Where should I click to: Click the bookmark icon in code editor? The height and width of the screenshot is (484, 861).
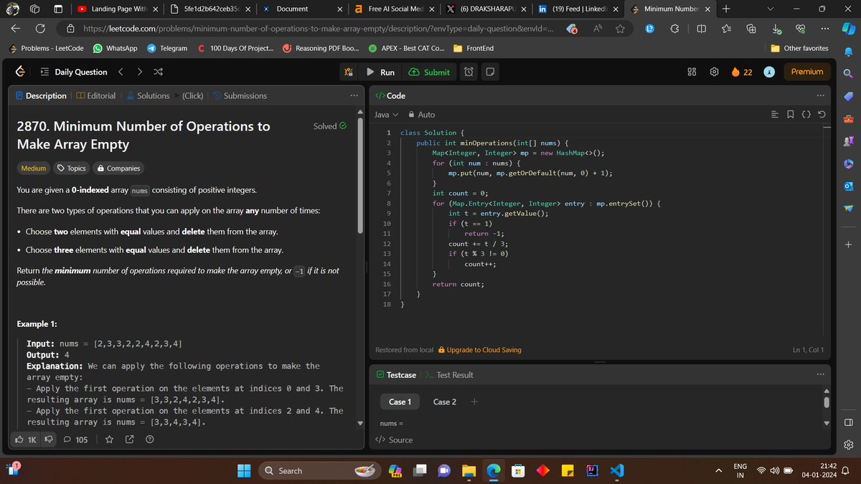790,115
